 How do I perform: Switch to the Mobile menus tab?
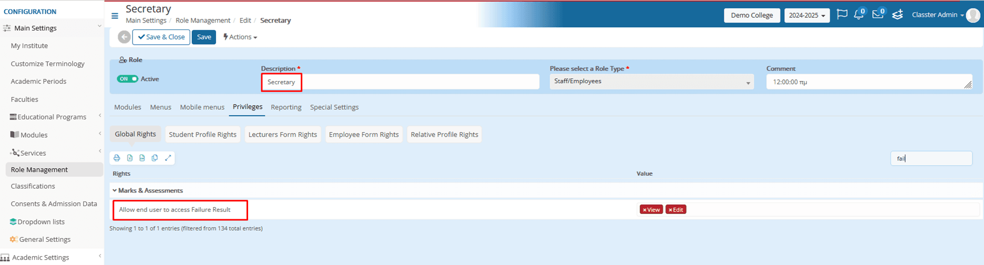click(202, 107)
